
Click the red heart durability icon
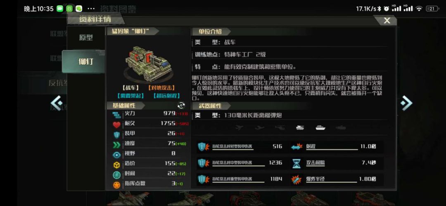click(116, 125)
